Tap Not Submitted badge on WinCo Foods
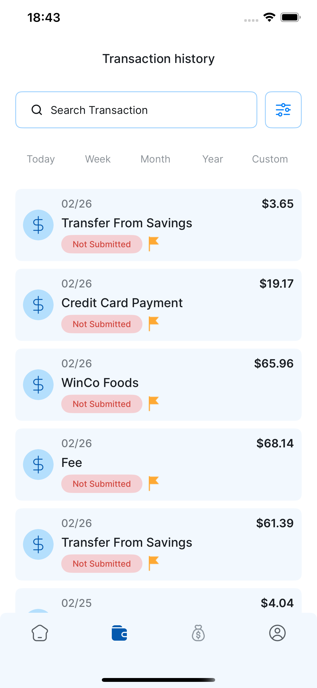Image resolution: width=317 pixels, height=688 pixels. [x=102, y=404]
